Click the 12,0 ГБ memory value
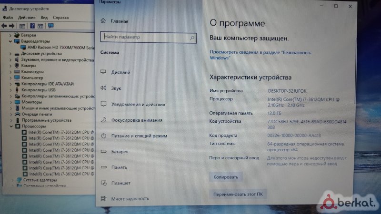 274,113
